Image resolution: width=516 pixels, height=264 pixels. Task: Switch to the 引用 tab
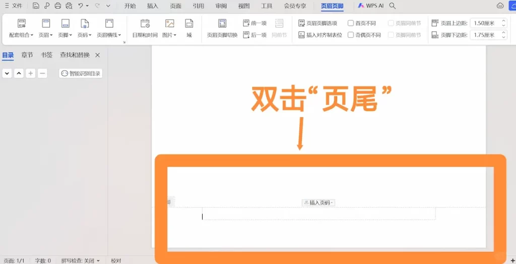coord(199,6)
